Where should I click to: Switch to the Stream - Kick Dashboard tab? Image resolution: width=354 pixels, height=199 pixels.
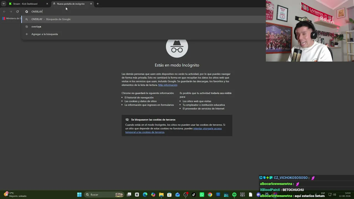29,4
